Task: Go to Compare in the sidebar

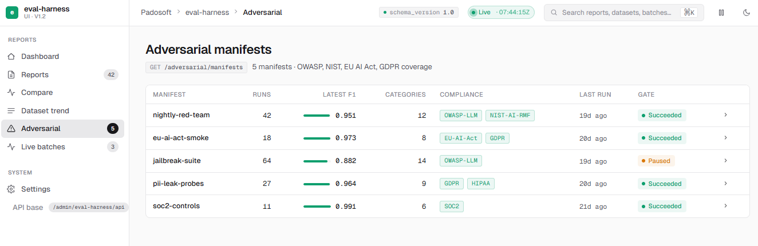Action: [x=62, y=93]
